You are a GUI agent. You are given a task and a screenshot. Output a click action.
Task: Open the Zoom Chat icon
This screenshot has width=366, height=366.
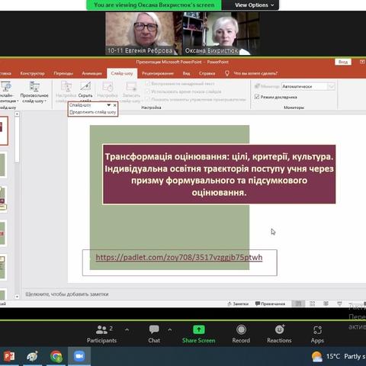[x=154, y=329]
